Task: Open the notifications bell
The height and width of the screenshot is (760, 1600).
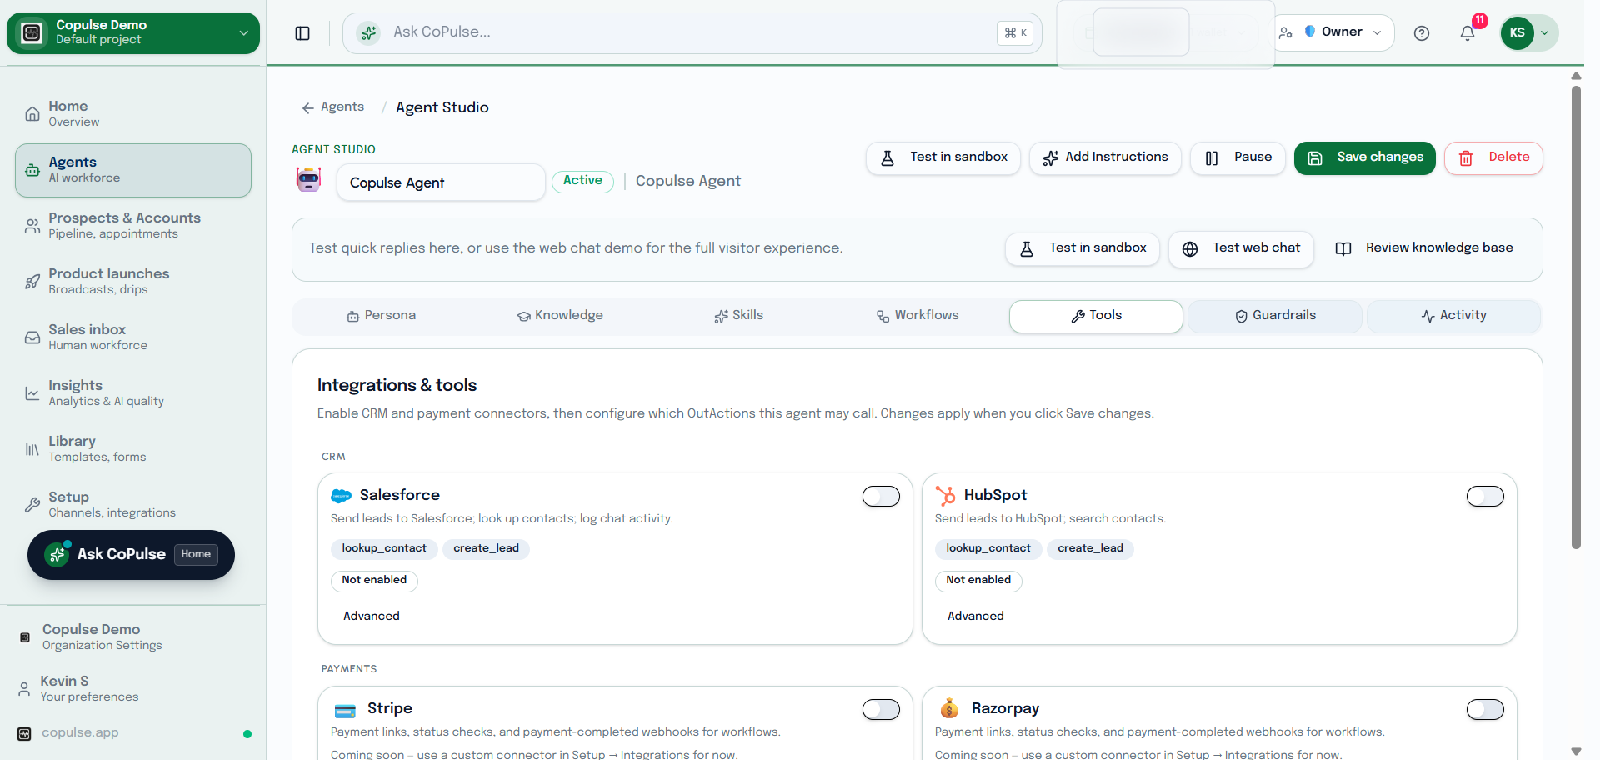Action: (1467, 33)
